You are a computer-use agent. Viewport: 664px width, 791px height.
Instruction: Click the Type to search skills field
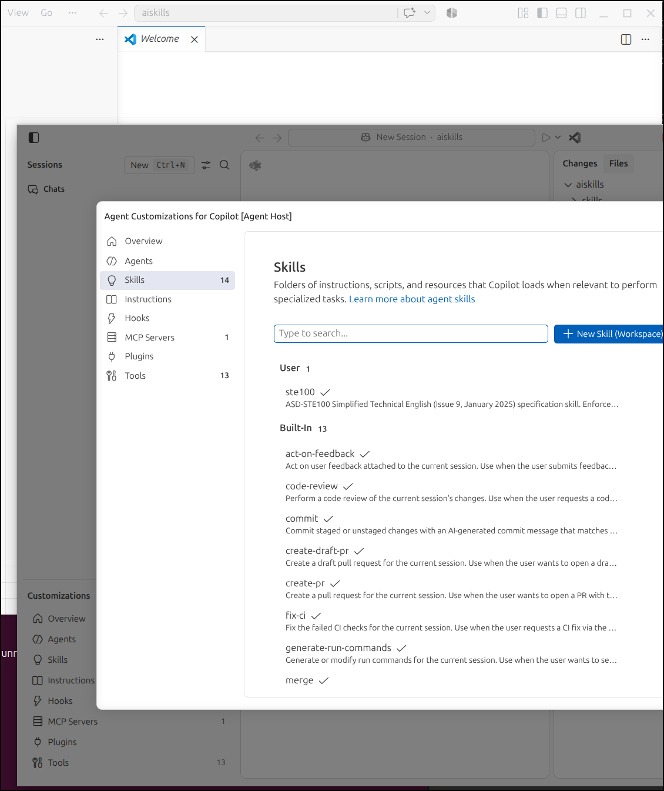(411, 333)
